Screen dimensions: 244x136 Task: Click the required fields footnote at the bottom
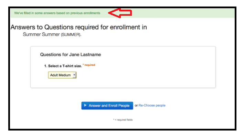[x=123, y=120]
